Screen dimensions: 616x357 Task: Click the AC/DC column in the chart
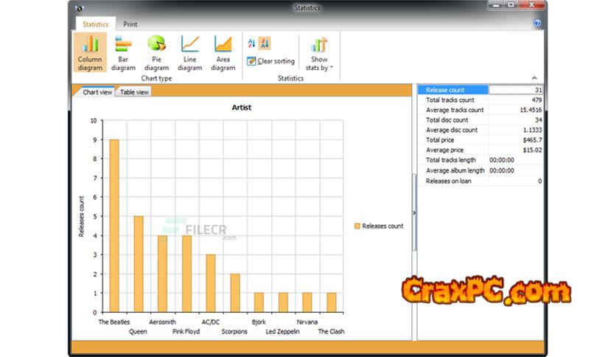(x=211, y=283)
